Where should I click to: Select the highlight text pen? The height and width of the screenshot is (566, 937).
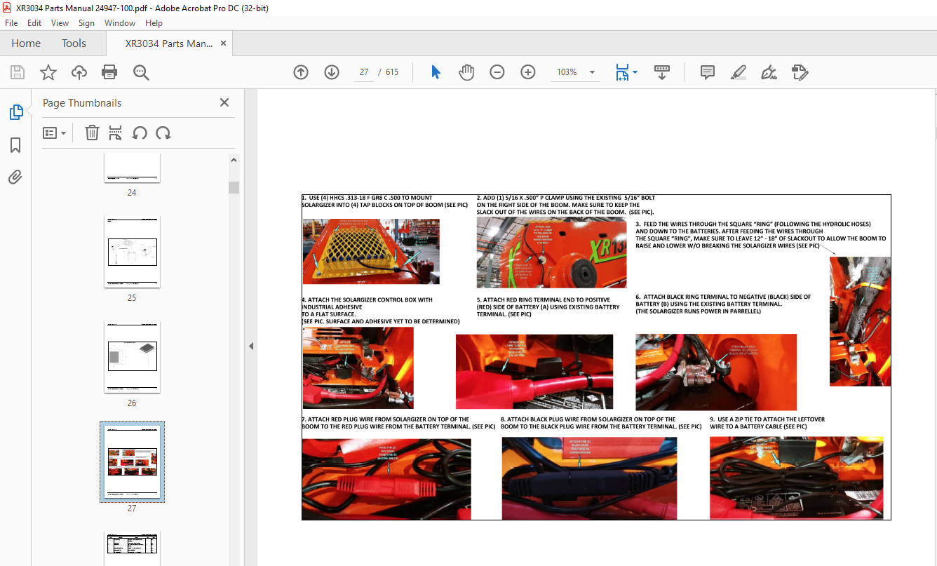click(738, 72)
